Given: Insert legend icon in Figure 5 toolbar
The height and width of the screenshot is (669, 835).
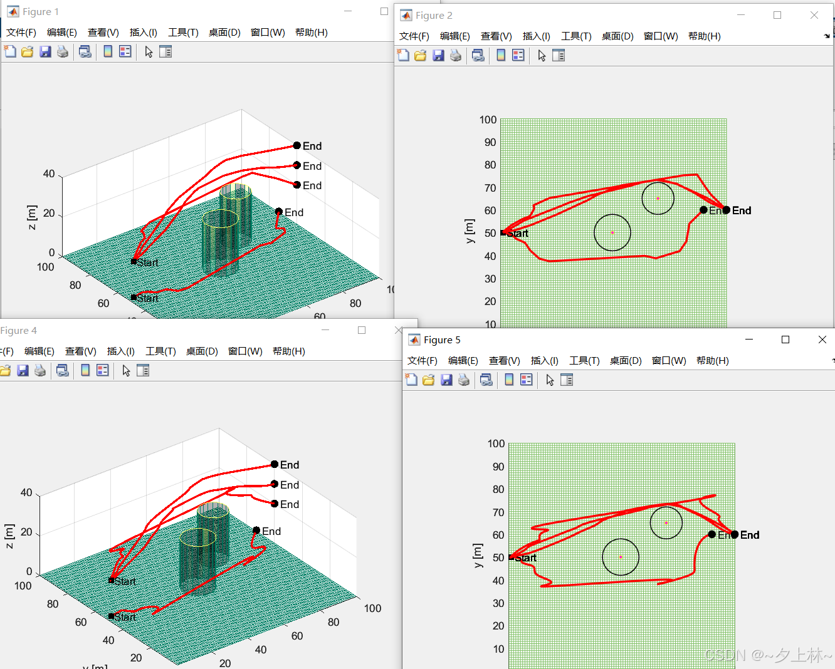Looking at the screenshot, I should click(x=527, y=380).
